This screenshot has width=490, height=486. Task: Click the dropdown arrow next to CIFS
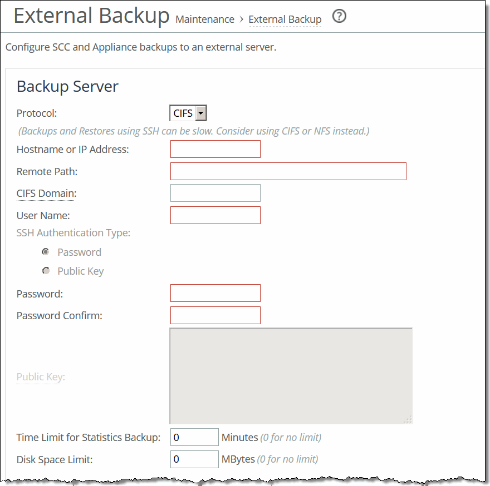[x=202, y=112]
